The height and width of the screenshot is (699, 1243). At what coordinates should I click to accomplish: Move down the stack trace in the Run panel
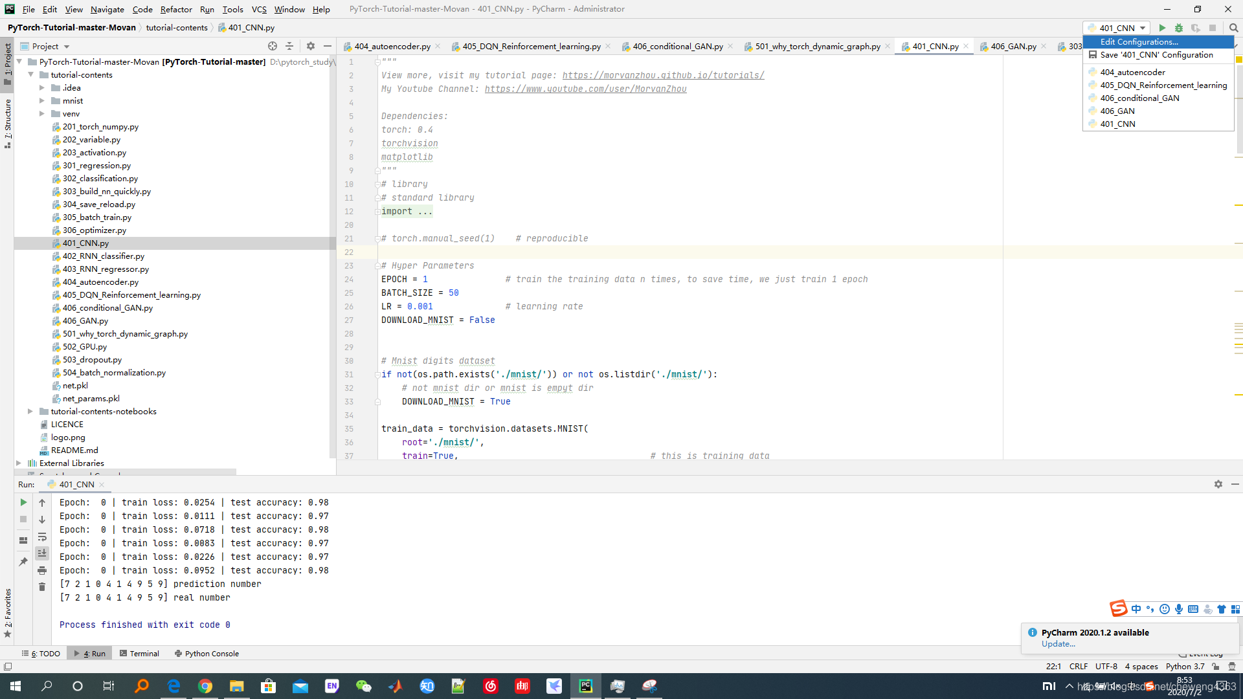point(42,519)
